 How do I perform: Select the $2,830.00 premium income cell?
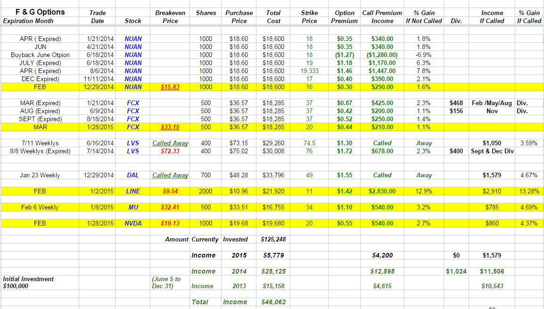coord(382,192)
